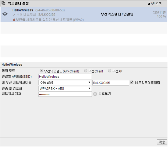The height and width of the screenshot is (147, 168).
Task: Click the 채널11번 channel text
Action: 159,13
